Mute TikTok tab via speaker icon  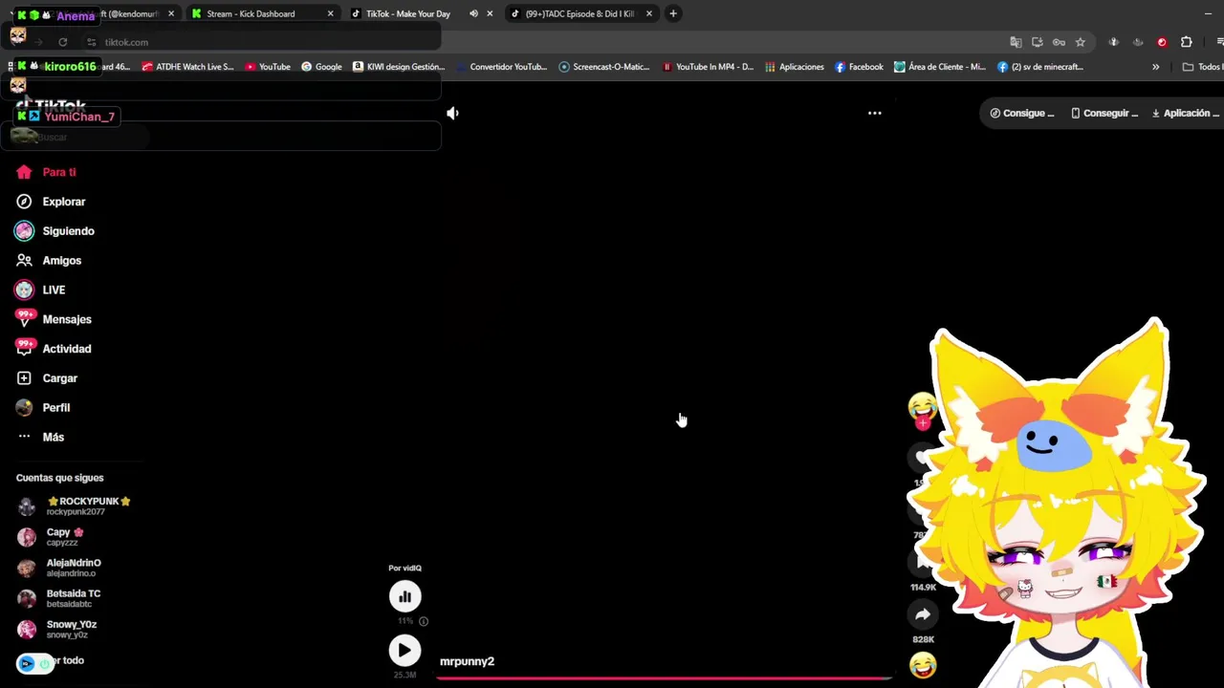tap(473, 13)
